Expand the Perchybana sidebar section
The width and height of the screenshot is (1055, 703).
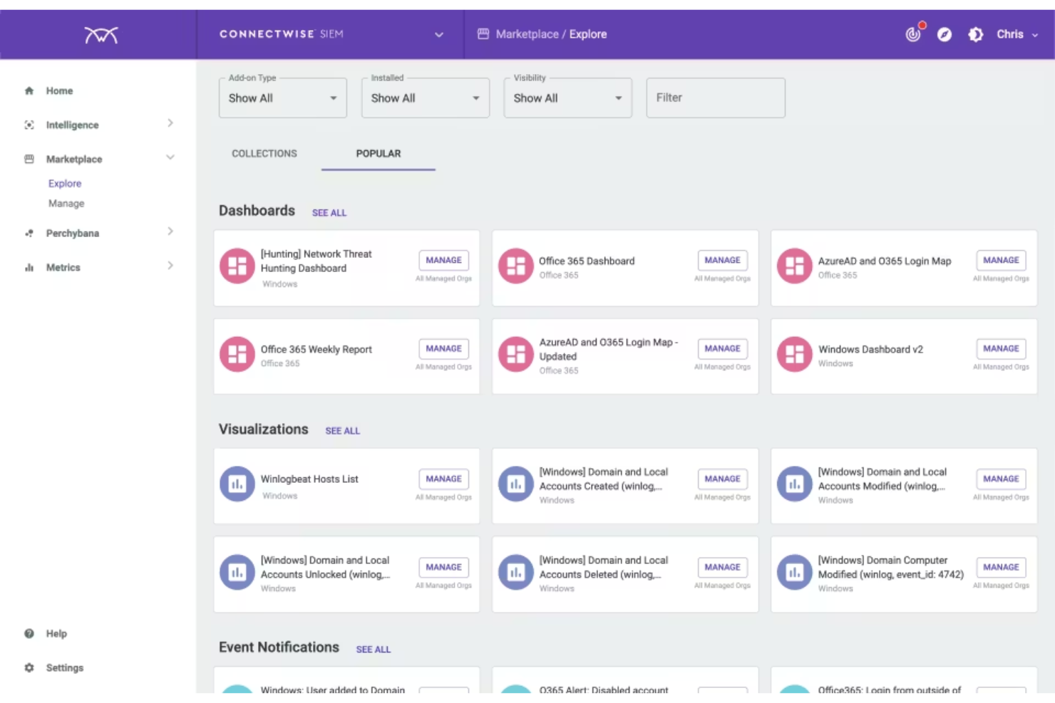[x=170, y=231]
